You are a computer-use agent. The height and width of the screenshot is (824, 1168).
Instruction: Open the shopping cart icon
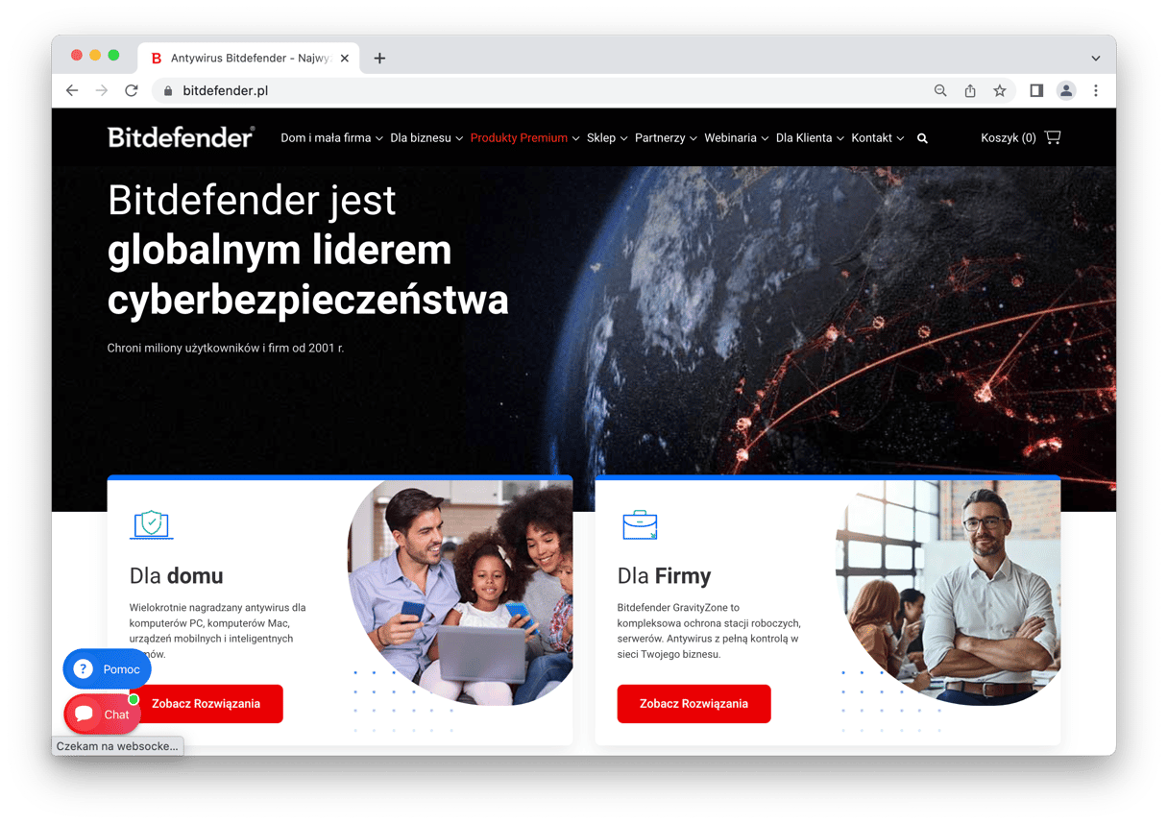(x=1053, y=137)
